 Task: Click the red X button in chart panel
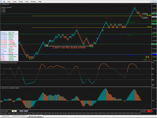pos(149,111)
